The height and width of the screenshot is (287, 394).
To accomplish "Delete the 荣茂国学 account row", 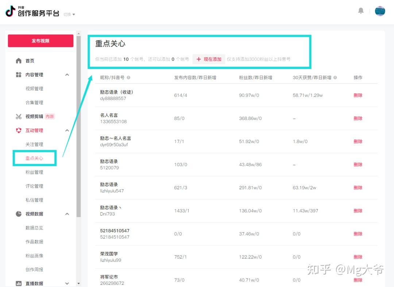I will [x=358, y=257].
